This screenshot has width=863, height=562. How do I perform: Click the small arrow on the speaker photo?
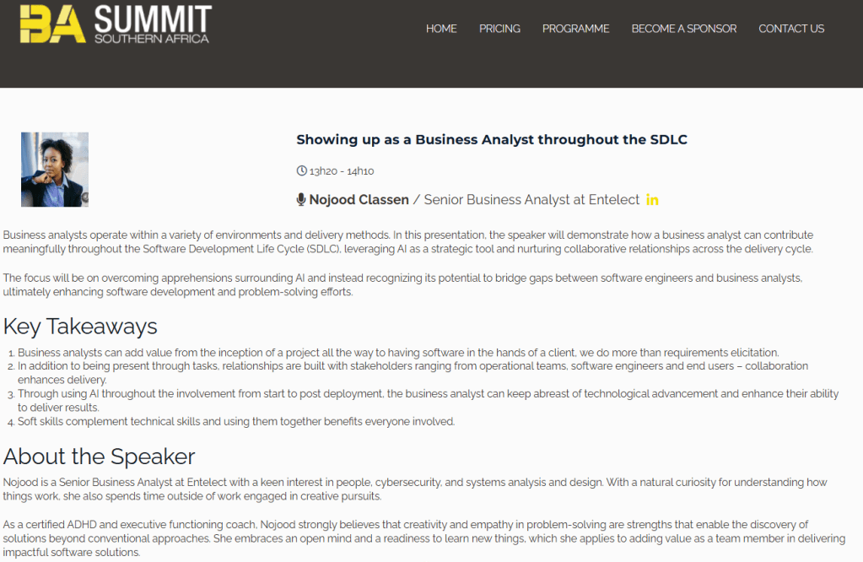[84, 197]
